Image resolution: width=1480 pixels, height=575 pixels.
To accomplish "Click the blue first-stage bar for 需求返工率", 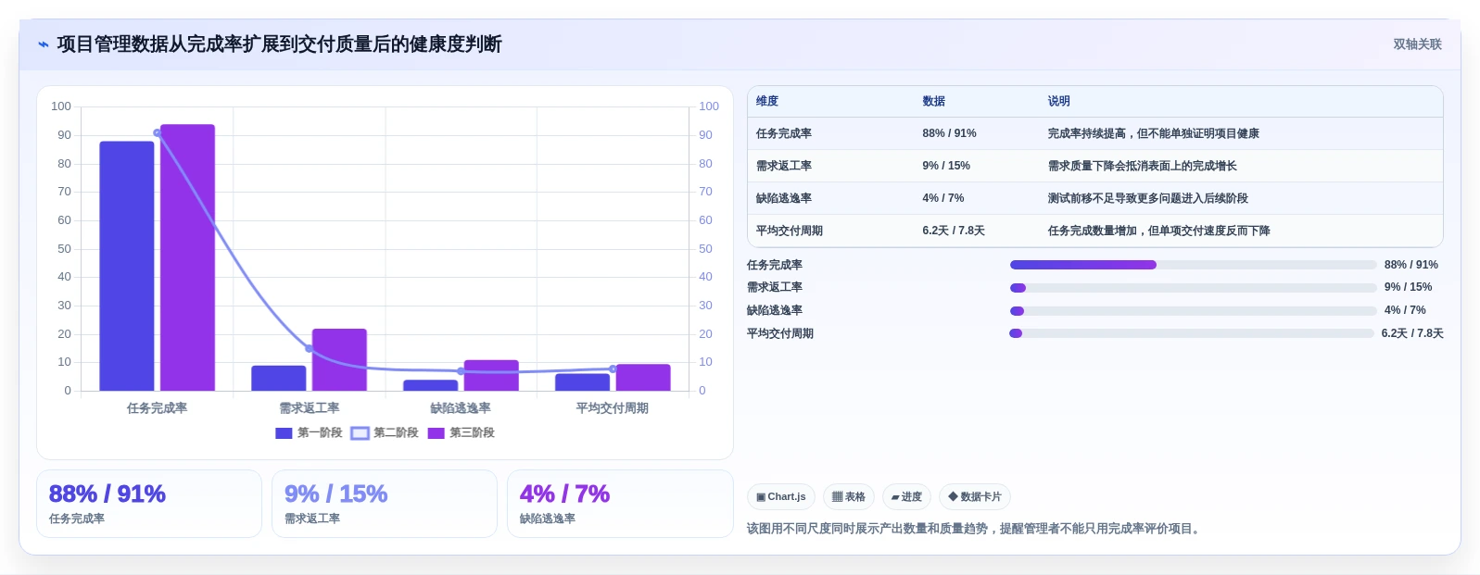I will point(279,378).
